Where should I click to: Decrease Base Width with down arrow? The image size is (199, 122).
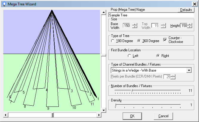(x=135, y=27)
